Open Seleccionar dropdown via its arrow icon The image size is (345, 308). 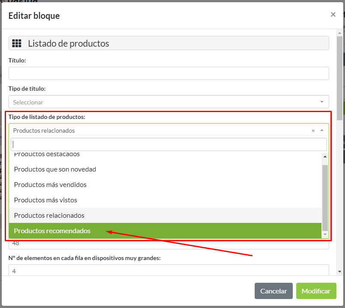pyautogui.click(x=321, y=102)
